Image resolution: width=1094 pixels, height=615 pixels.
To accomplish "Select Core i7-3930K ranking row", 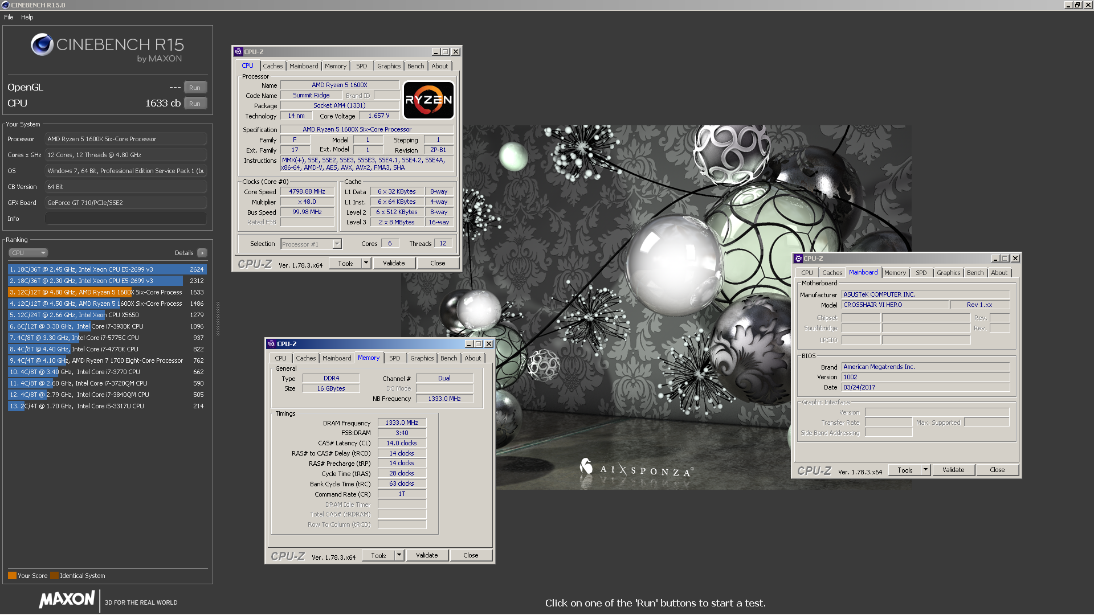I will pos(107,326).
